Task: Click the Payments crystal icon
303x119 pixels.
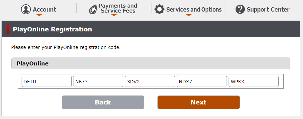Action: tap(93, 9)
